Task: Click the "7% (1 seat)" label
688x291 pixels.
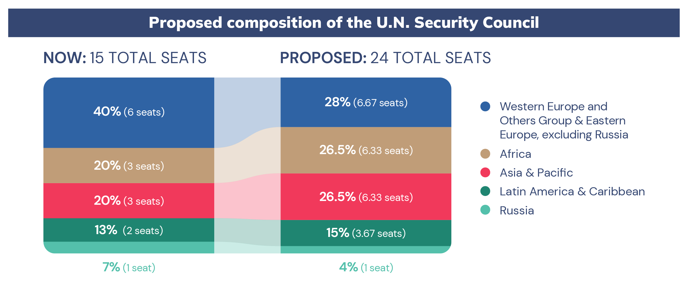Action: point(129,268)
